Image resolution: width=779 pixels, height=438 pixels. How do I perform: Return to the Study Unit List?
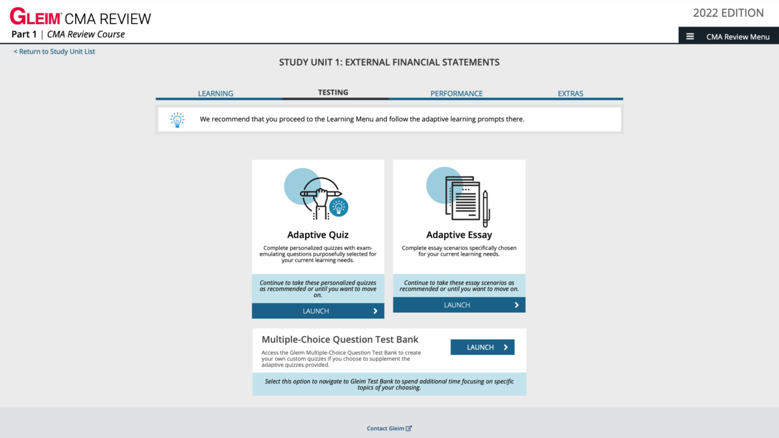click(54, 51)
